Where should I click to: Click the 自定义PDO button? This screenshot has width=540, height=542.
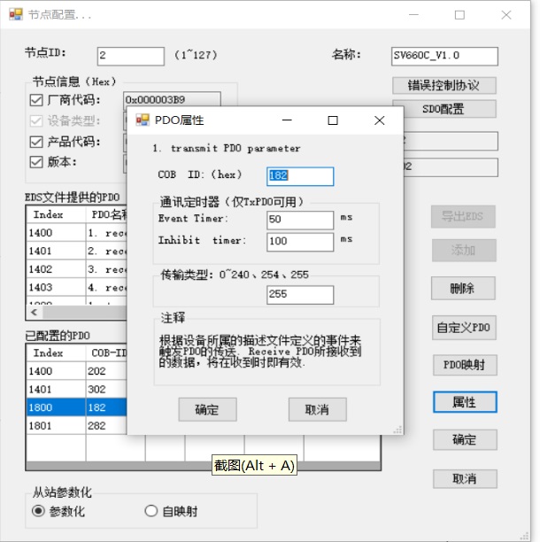coord(463,328)
